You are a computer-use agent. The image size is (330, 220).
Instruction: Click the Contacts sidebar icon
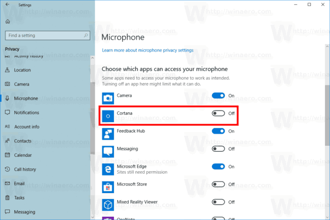(7, 141)
